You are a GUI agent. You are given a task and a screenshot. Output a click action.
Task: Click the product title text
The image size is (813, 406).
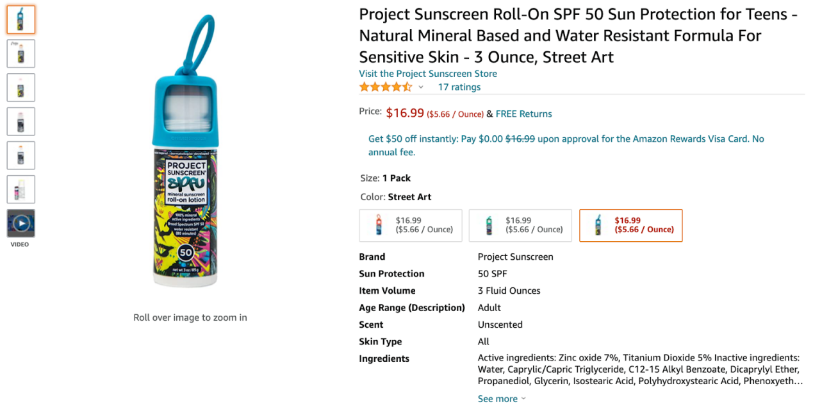[x=577, y=36]
